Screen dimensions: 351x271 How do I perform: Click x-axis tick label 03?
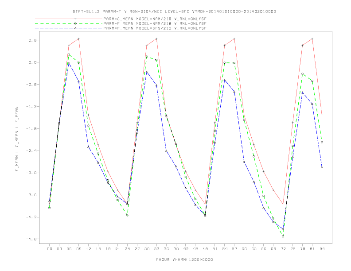(59, 249)
